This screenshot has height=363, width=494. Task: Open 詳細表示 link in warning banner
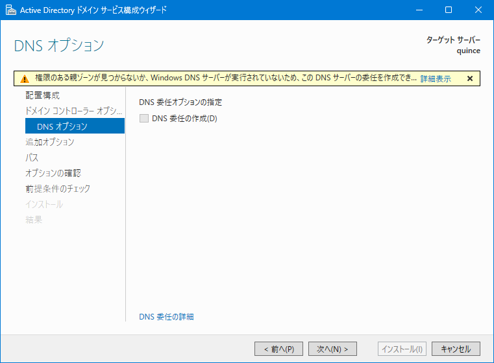point(436,78)
